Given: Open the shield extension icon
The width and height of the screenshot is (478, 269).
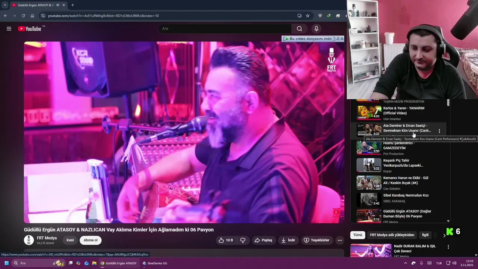Looking at the screenshot, I should point(320,16).
